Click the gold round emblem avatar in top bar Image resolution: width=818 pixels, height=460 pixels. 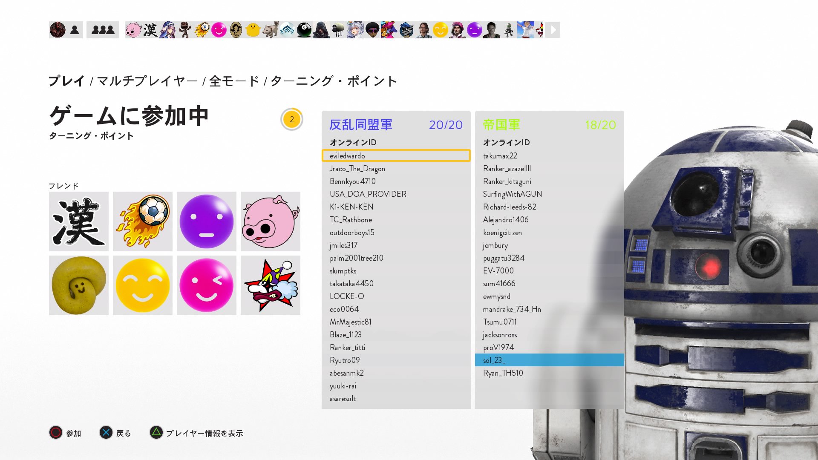coord(236,30)
